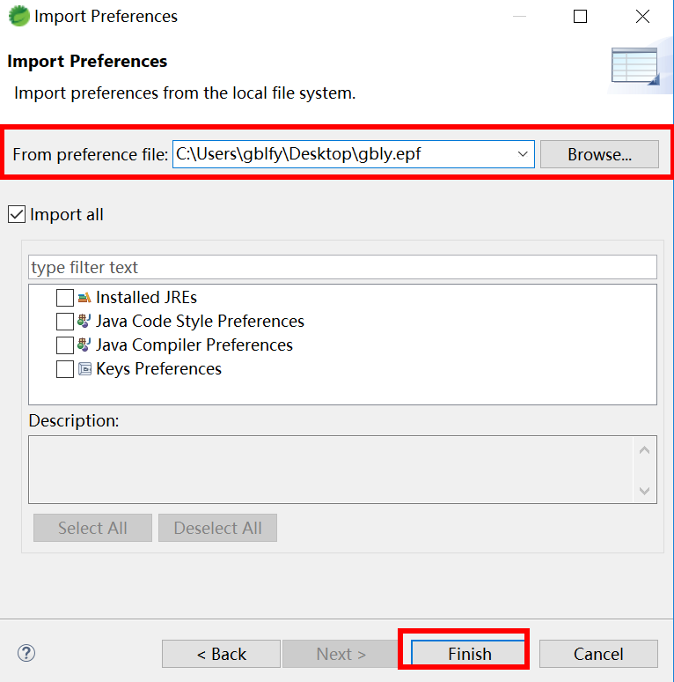Viewport: 674px width, 682px height.
Task: Maximize the Import Preferences window
Action: 580,17
